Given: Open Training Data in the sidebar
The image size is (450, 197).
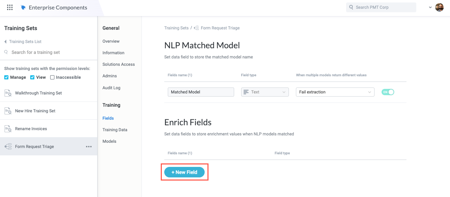Looking at the screenshot, I should (x=115, y=130).
